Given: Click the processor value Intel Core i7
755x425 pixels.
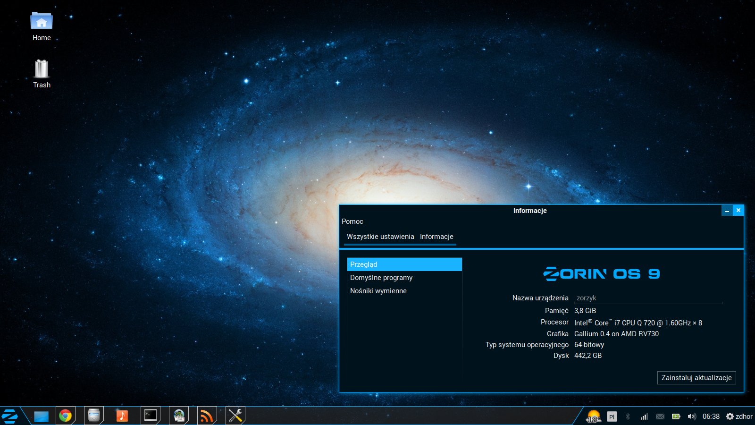Looking at the screenshot, I should coord(638,323).
